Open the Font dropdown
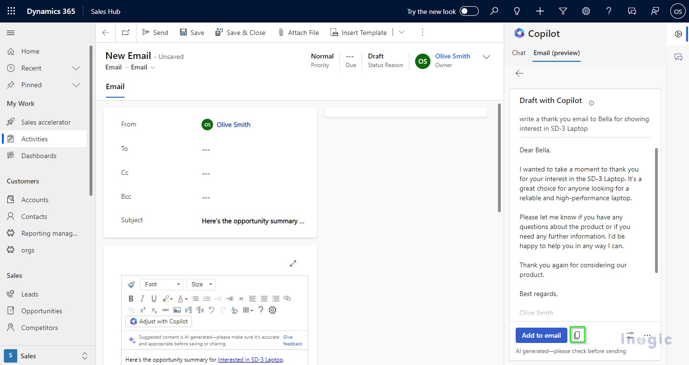 pos(162,285)
